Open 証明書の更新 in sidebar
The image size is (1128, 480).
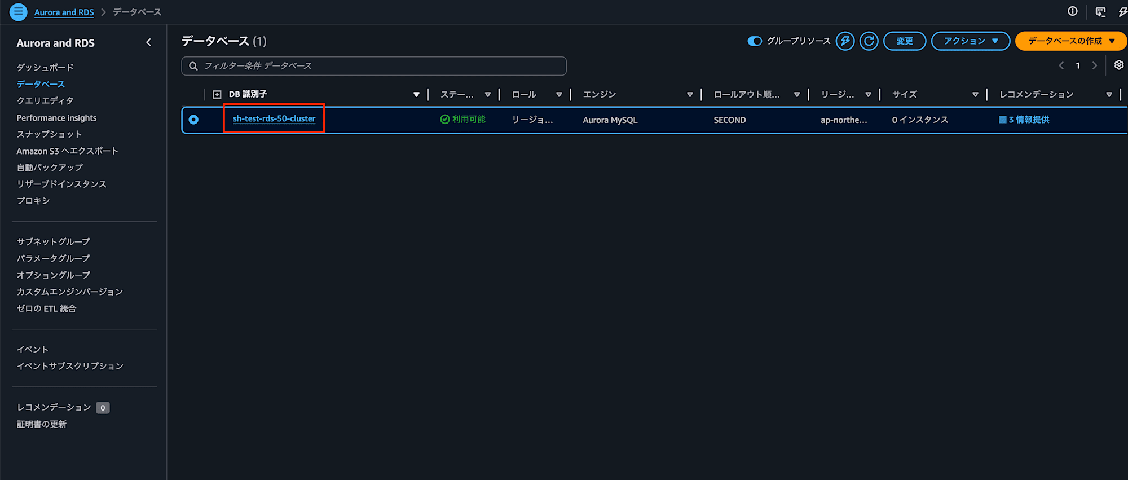tap(42, 424)
